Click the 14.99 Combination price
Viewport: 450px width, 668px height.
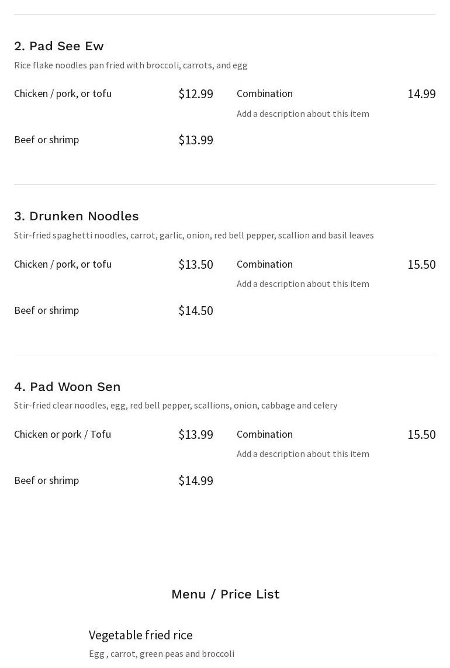421,94
